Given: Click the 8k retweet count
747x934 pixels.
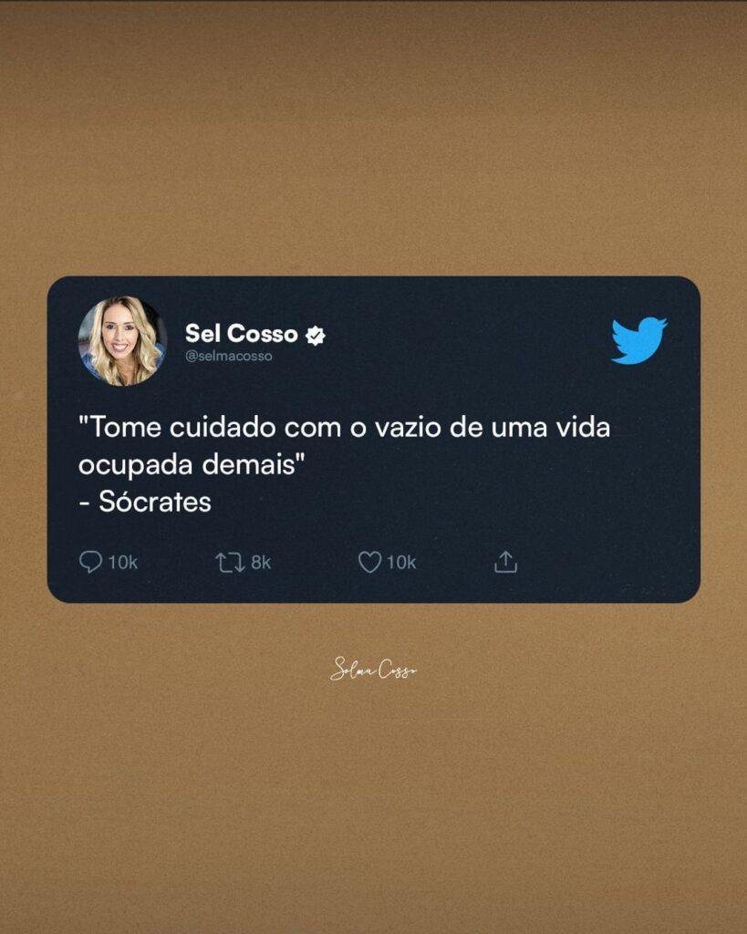Looking at the screenshot, I should point(261,562).
